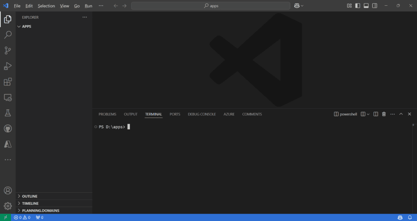Open the launch profile split-terminal dropdown
This screenshot has width=417, height=221.
click(368, 114)
